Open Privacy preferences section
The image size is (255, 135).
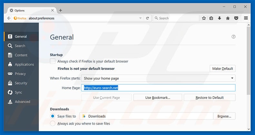(x=21, y=74)
